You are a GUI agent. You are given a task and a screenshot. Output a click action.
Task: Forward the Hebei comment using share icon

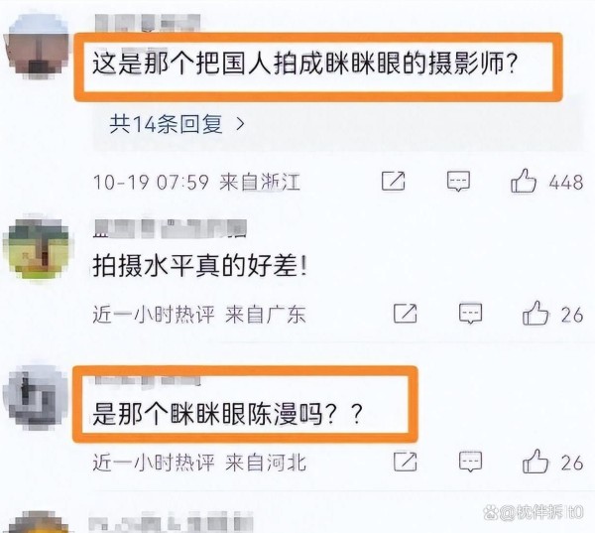coord(406,462)
